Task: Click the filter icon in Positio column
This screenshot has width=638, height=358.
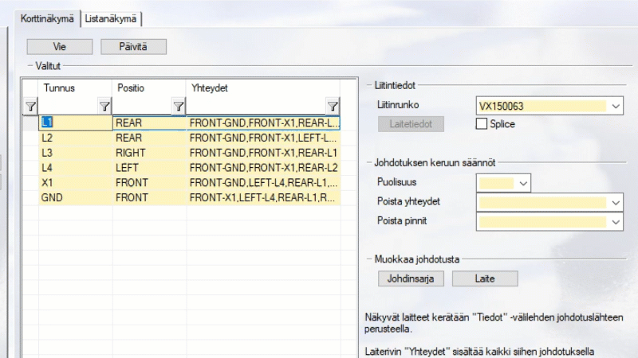Action: pyautogui.click(x=179, y=106)
